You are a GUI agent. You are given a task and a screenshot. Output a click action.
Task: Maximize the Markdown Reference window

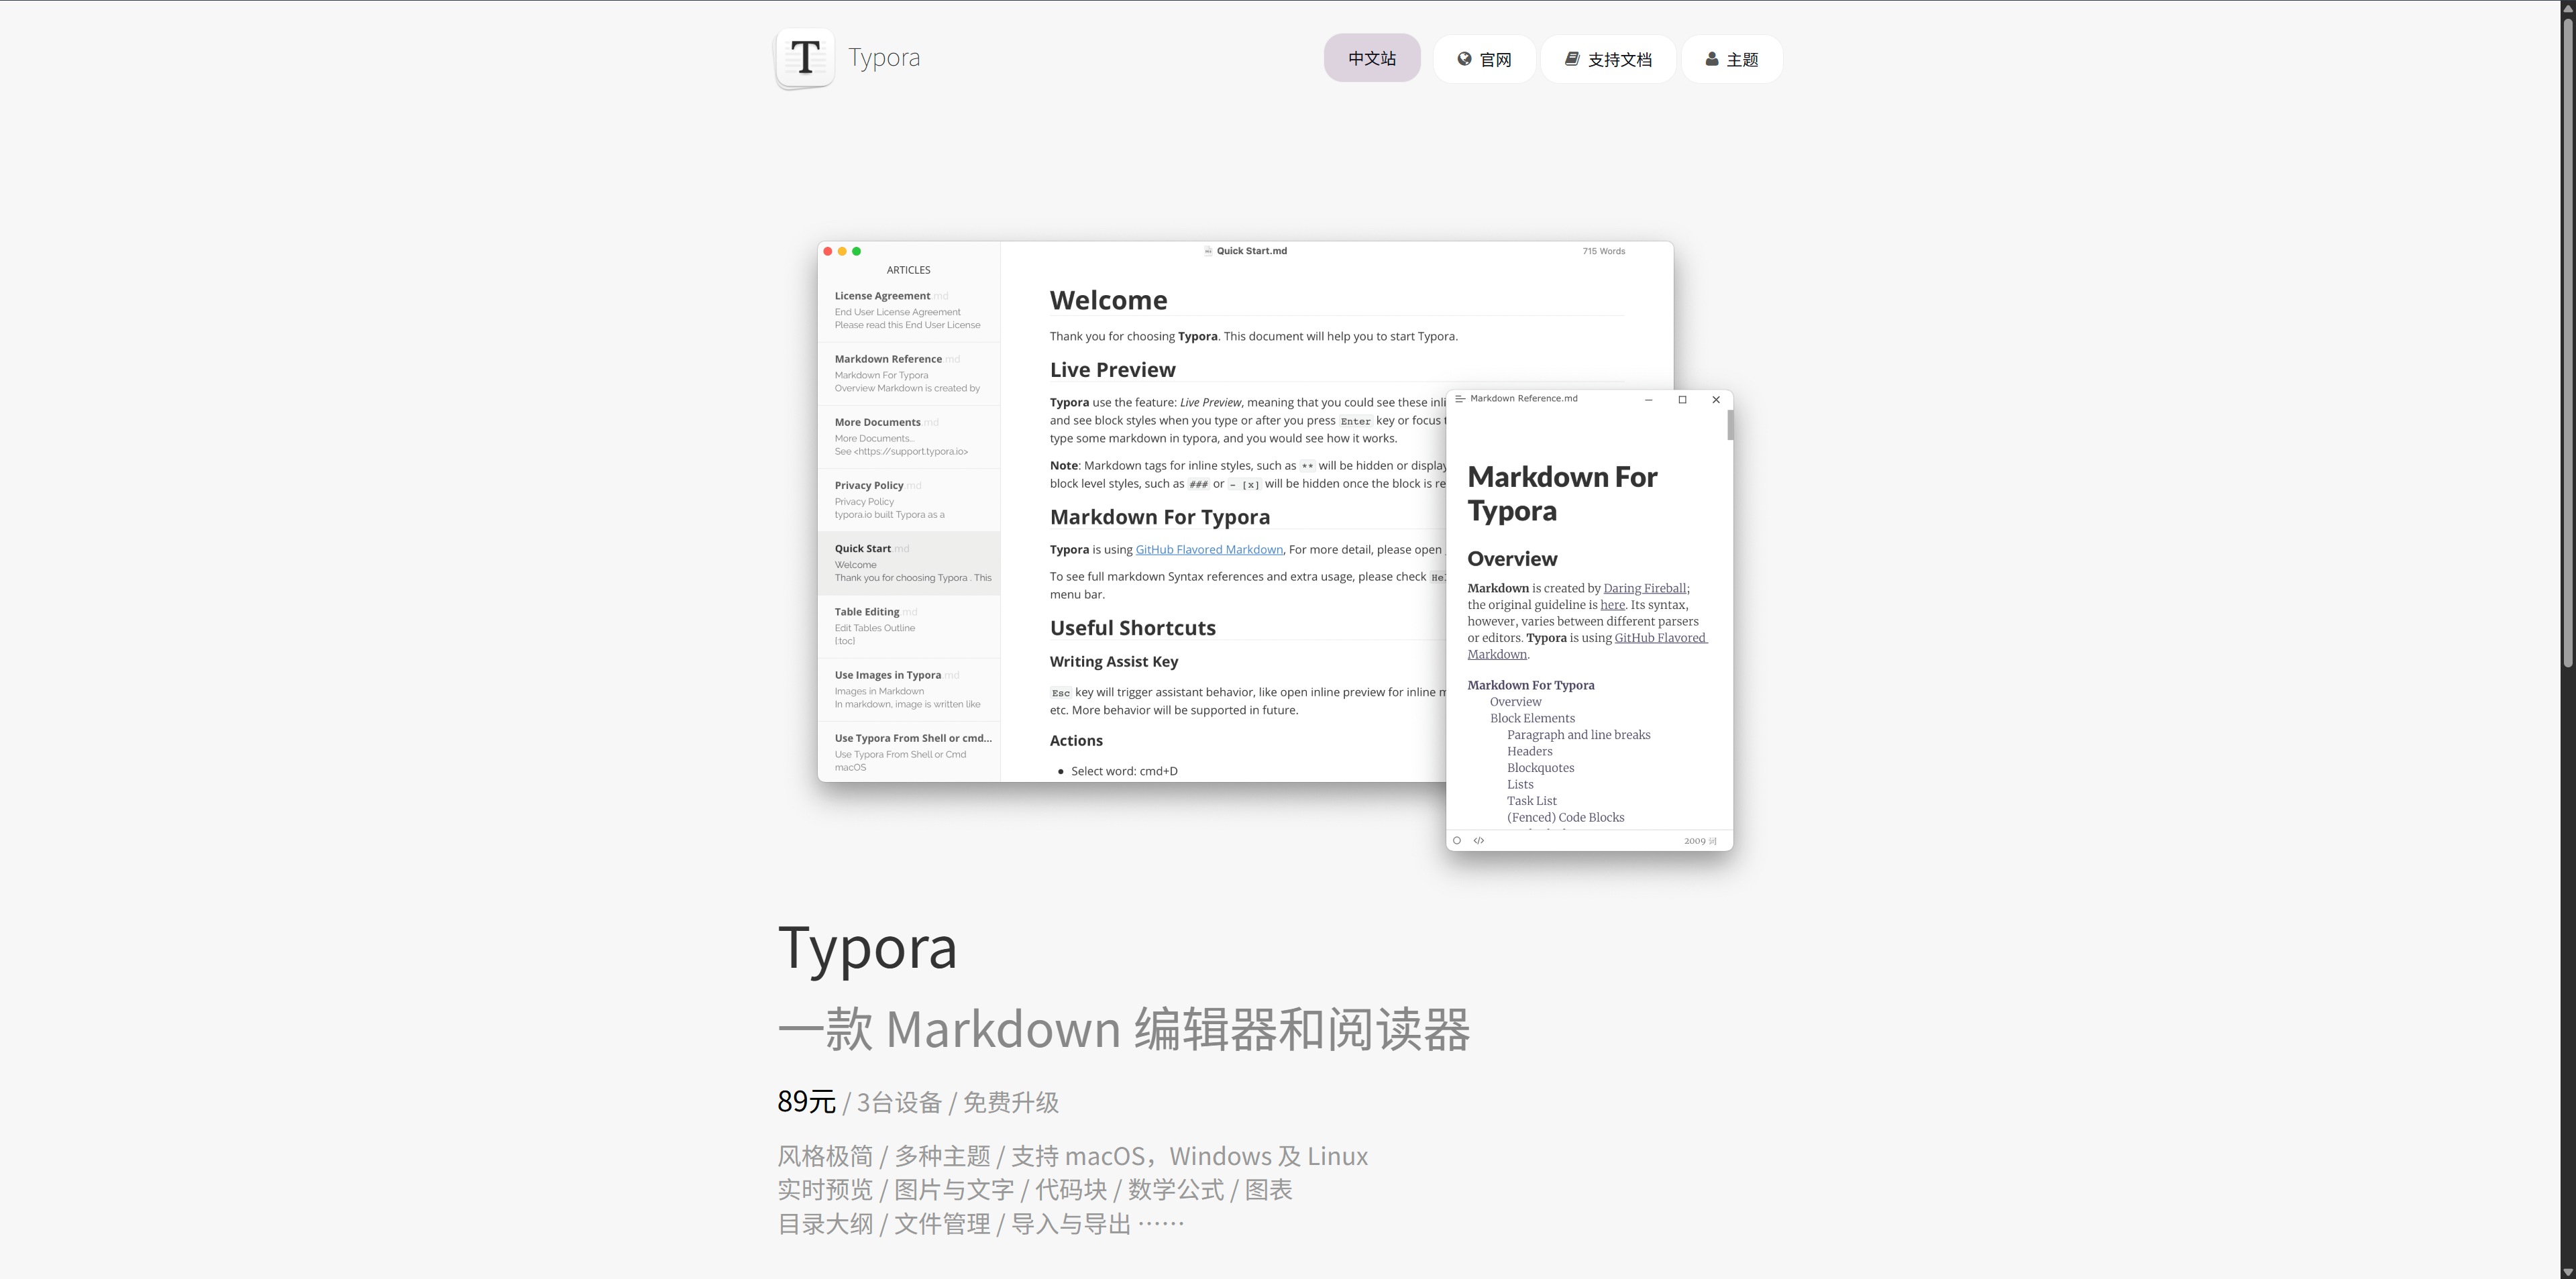[1682, 400]
